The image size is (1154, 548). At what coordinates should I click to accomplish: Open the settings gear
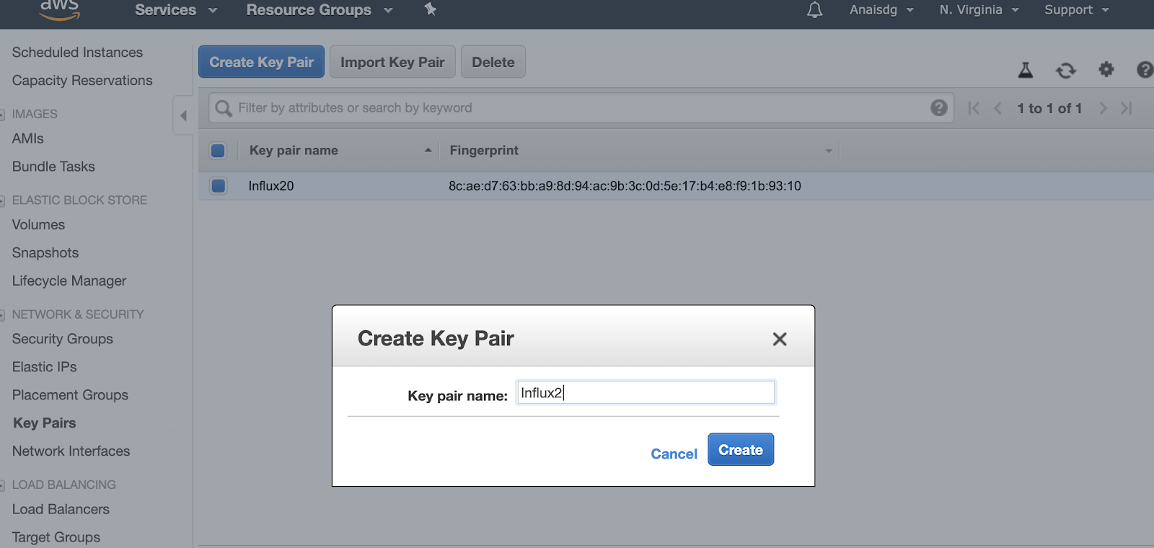[1106, 70]
